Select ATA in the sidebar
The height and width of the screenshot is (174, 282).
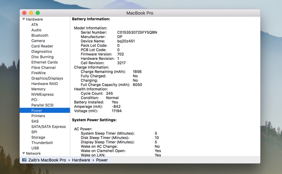34,25
